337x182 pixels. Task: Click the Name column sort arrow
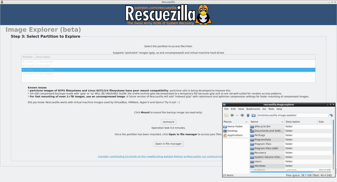tap(282, 122)
